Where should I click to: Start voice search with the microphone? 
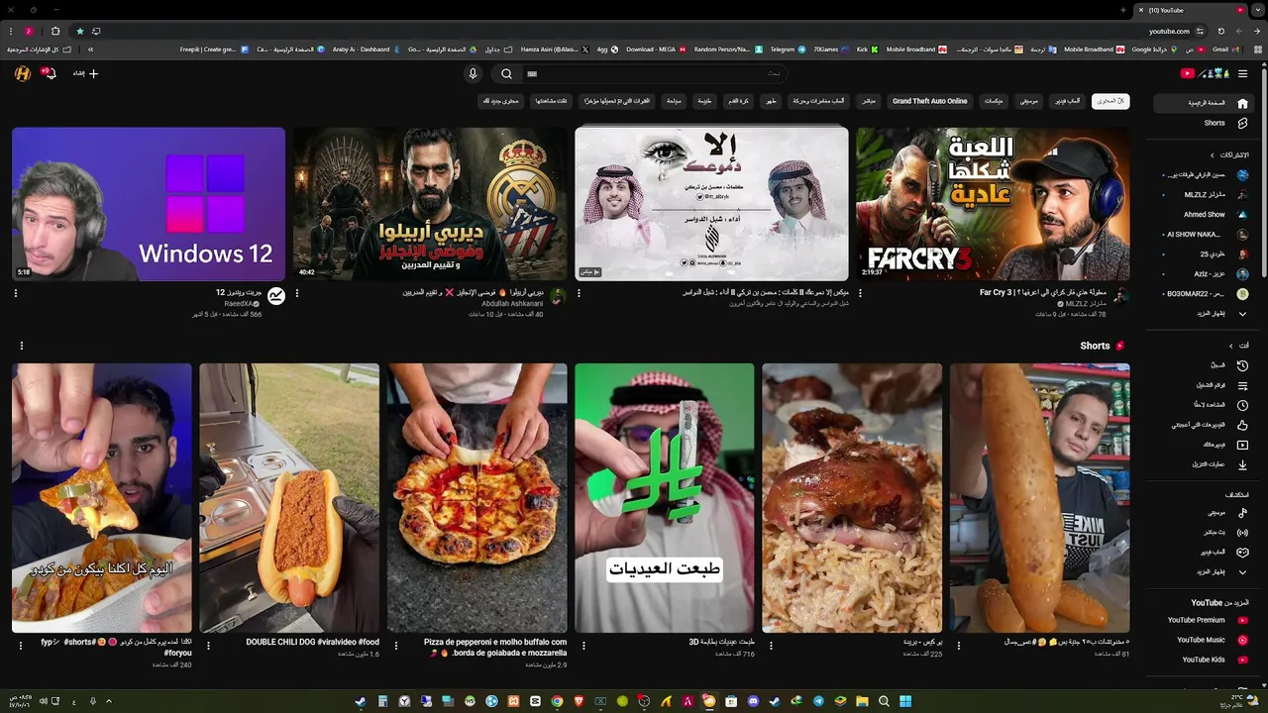(x=473, y=73)
